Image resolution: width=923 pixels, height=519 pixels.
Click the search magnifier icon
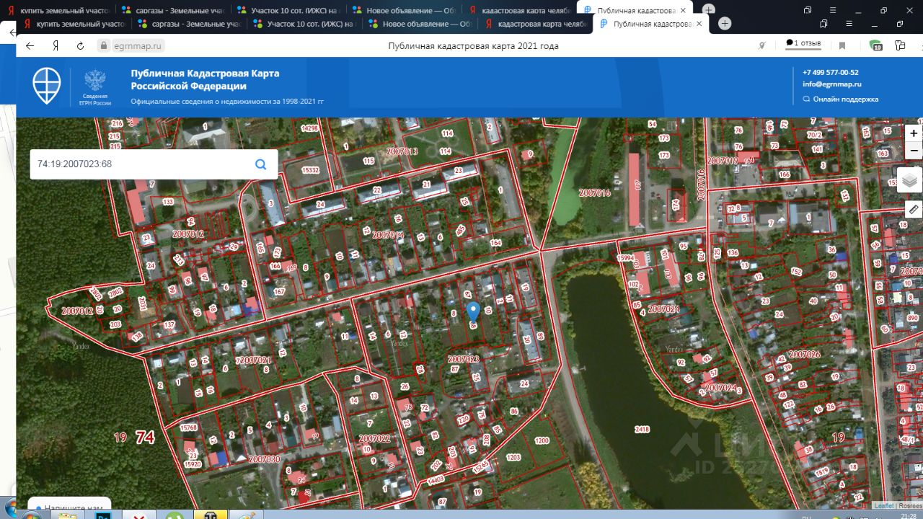(x=261, y=164)
